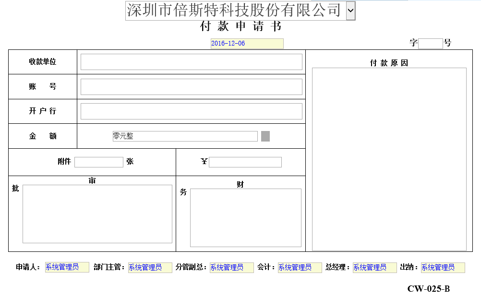Click the 申请人 label text
This screenshot has height=297, width=481.
28,267
